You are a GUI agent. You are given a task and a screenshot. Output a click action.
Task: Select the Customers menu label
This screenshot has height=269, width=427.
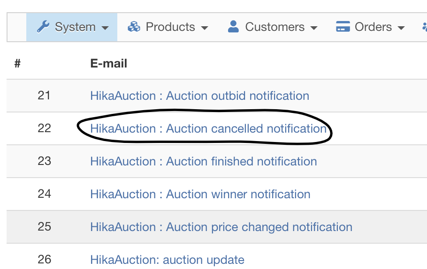tap(274, 27)
